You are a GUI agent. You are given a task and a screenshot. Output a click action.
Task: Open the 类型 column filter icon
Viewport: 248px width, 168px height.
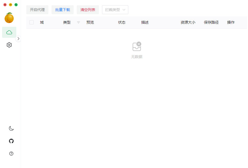[78, 22]
